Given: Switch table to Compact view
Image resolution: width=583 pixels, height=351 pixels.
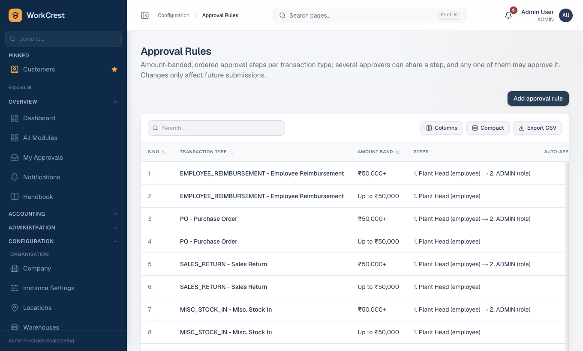Looking at the screenshot, I should pos(488,128).
